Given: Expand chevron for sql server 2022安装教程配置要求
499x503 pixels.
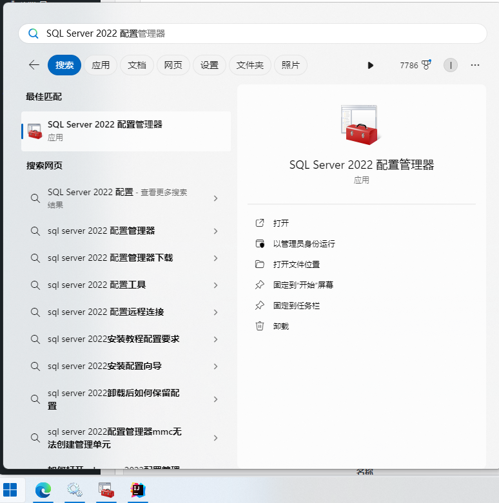Looking at the screenshot, I should (215, 339).
